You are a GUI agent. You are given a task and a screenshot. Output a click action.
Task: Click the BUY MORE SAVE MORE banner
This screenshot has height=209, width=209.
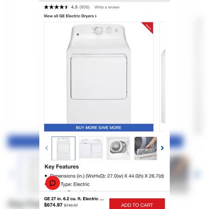(x=98, y=128)
